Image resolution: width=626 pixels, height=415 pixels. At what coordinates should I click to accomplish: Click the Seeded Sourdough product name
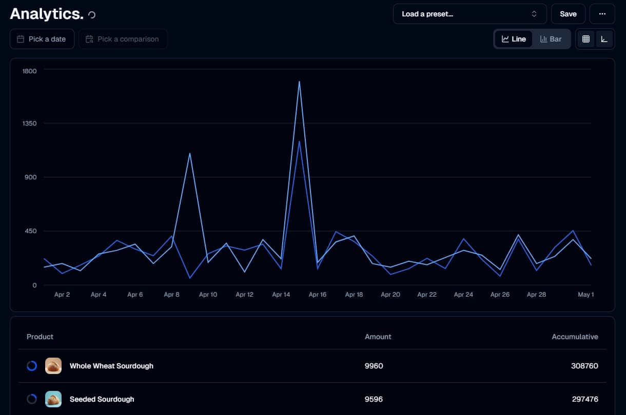tap(102, 399)
